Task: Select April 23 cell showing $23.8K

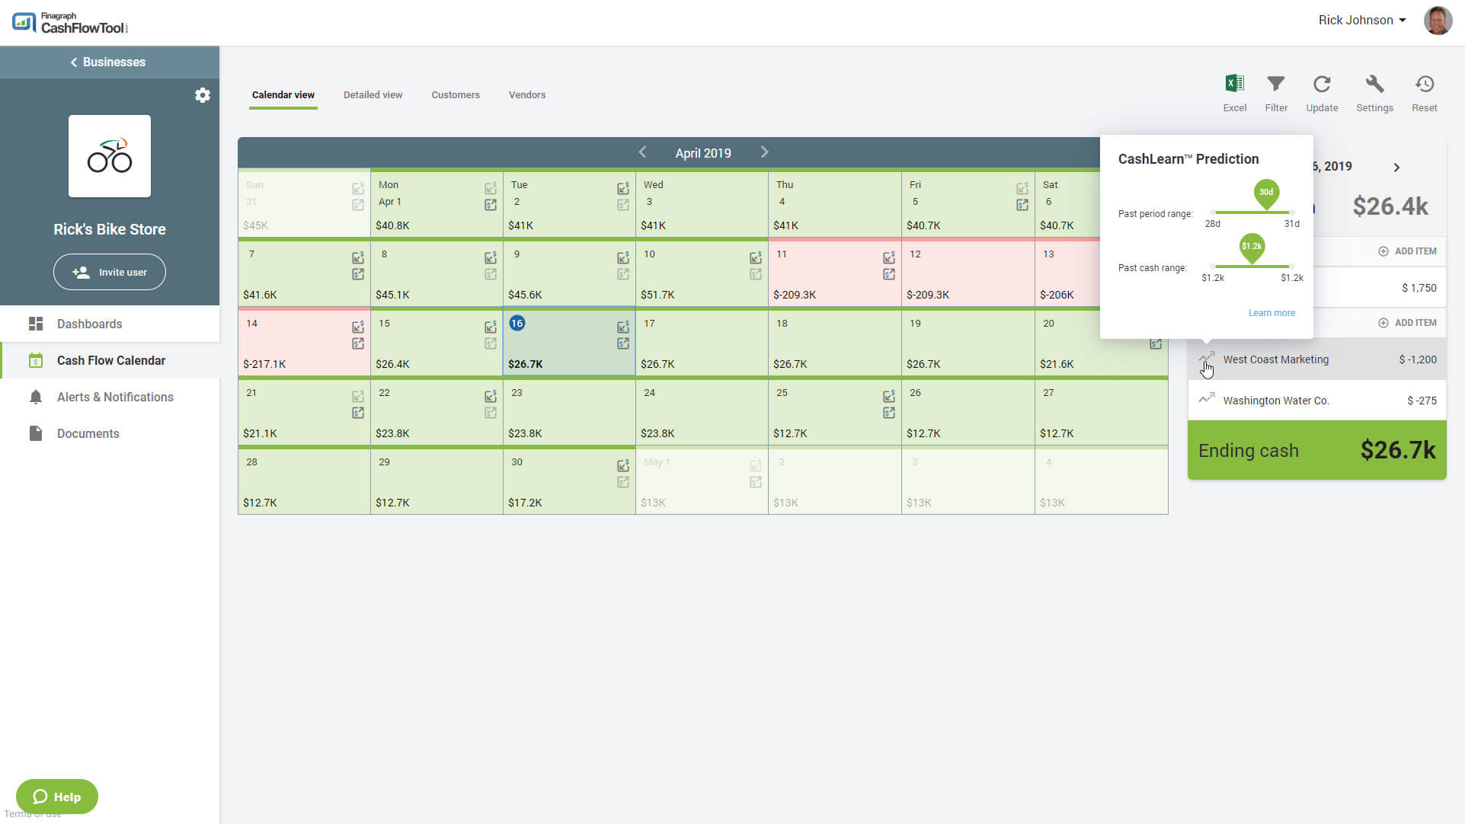Action: point(569,411)
